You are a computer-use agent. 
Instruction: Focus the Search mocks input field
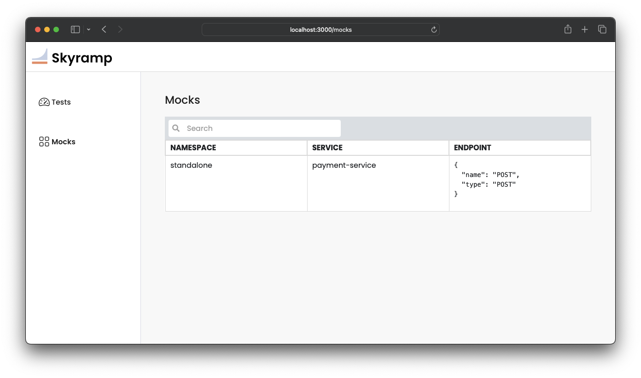pyautogui.click(x=260, y=128)
